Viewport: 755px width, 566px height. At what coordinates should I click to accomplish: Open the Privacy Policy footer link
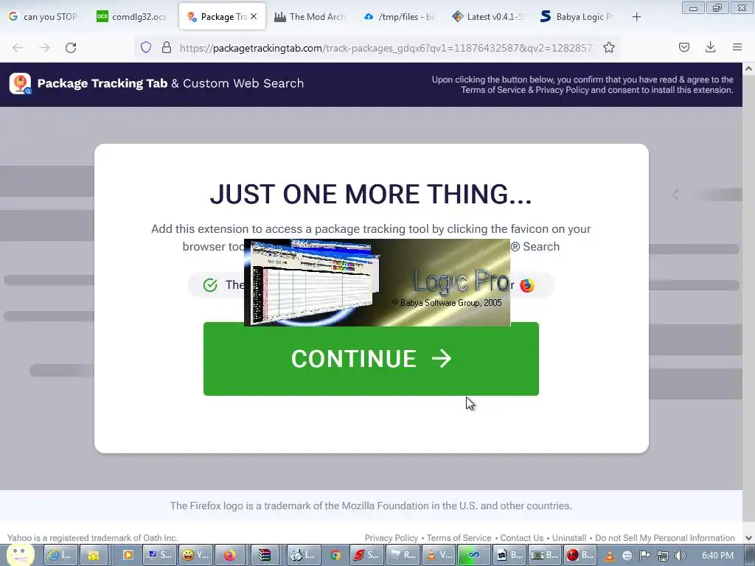pyautogui.click(x=391, y=537)
